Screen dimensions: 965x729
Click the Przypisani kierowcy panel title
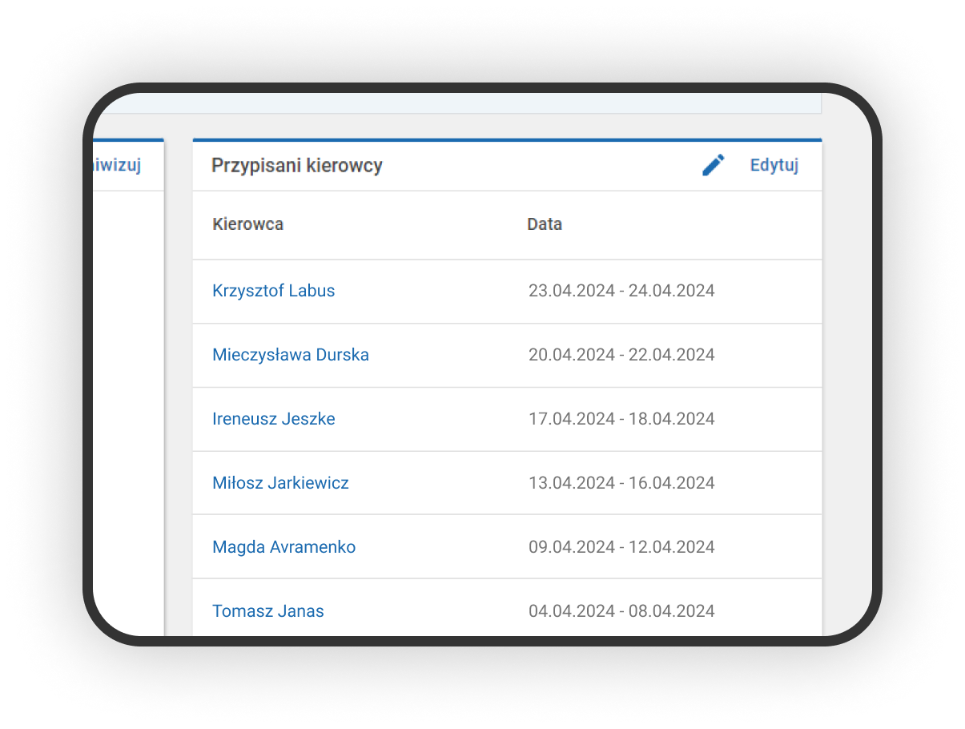click(297, 165)
